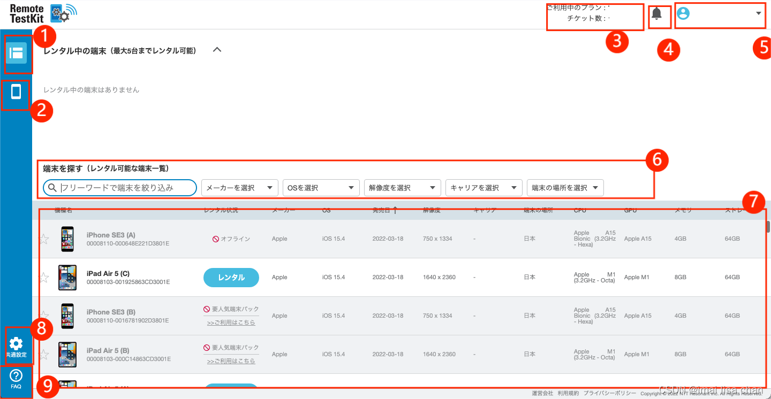The height and width of the screenshot is (399, 771).
Task: Click the device table vertical scrollbar
Action: (768, 226)
